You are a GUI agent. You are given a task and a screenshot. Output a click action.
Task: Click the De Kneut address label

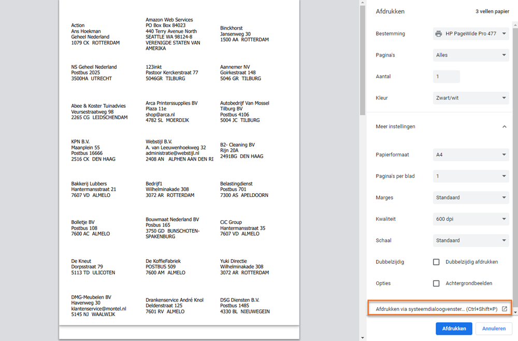point(93,267)
